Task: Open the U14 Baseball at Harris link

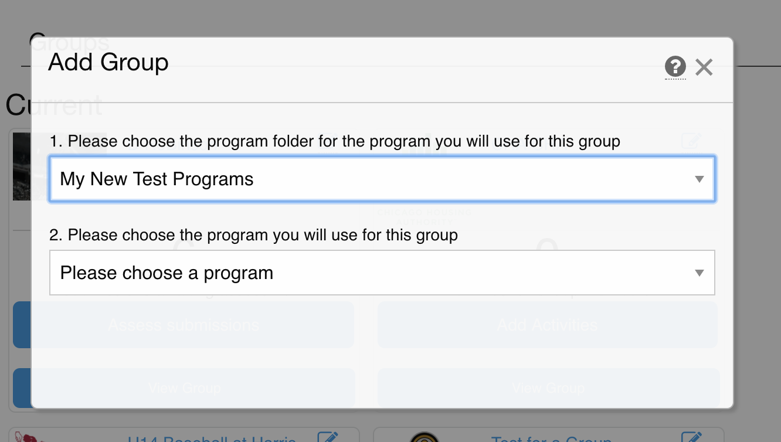Action: [212, 438]
